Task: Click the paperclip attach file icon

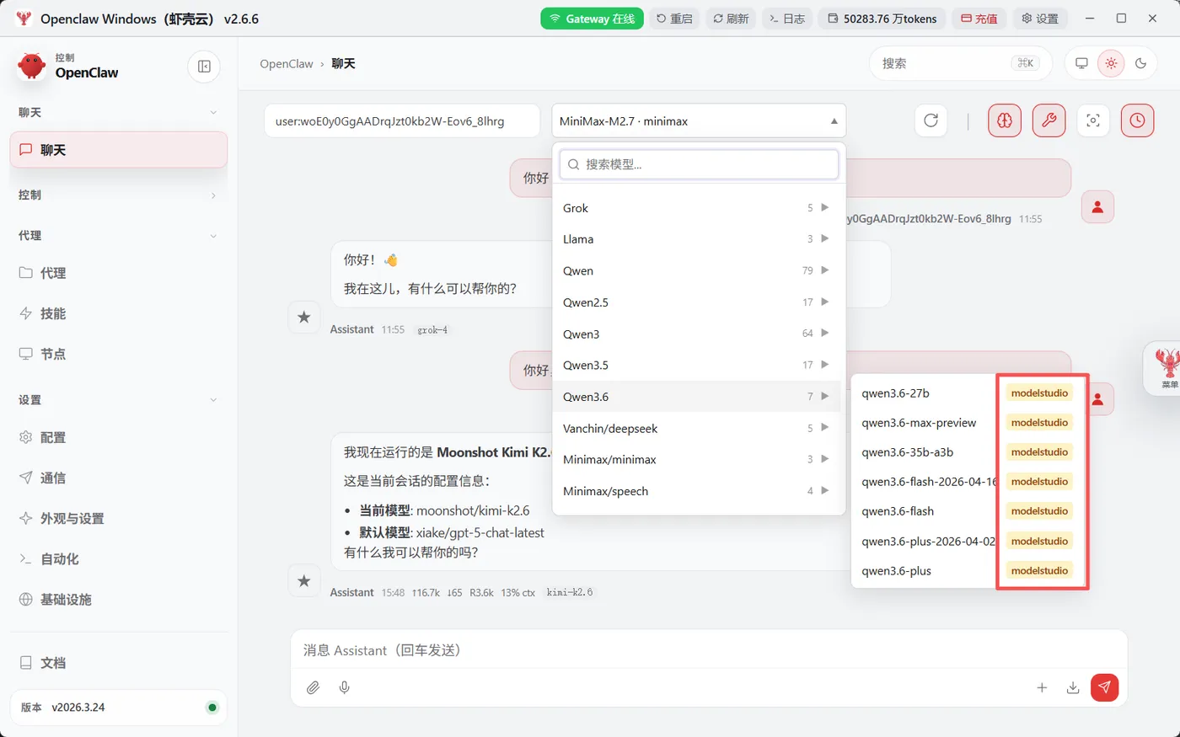Action: point(313,687)
